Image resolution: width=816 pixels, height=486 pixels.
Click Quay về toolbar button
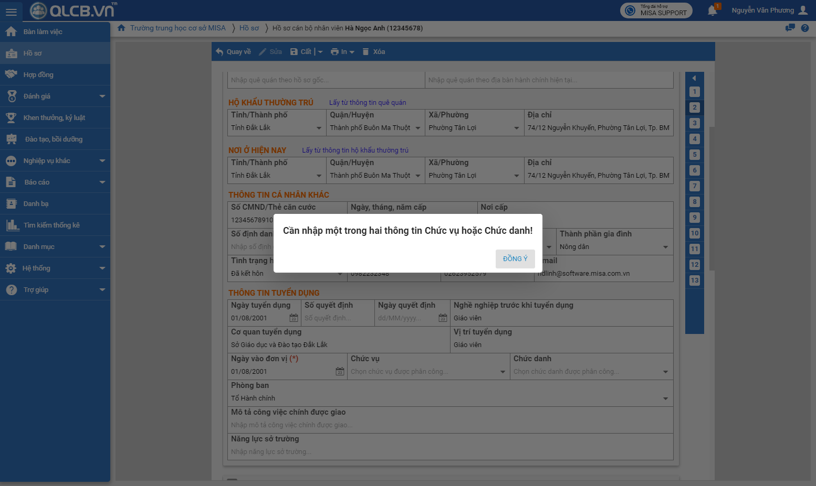(233, 51)
